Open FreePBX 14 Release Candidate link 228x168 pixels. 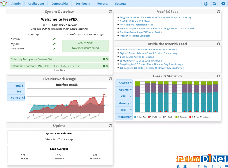[135, 36]
